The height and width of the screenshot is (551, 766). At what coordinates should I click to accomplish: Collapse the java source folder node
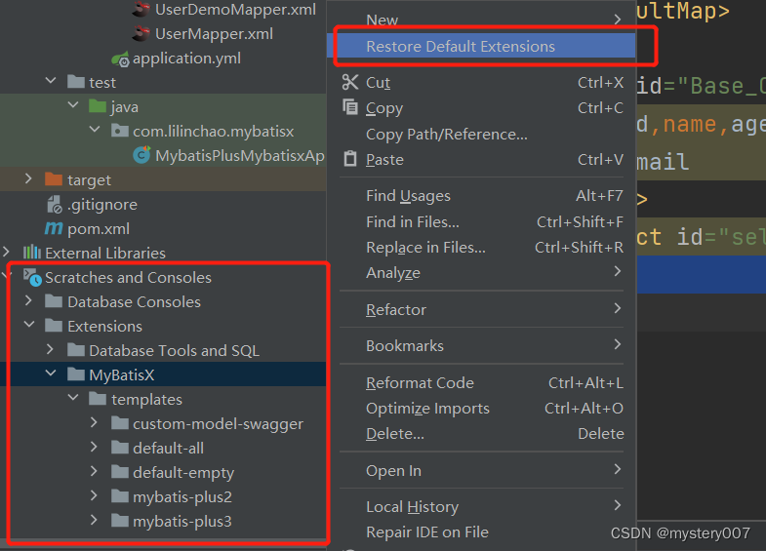pyautogui.click(x=73, y=105)
